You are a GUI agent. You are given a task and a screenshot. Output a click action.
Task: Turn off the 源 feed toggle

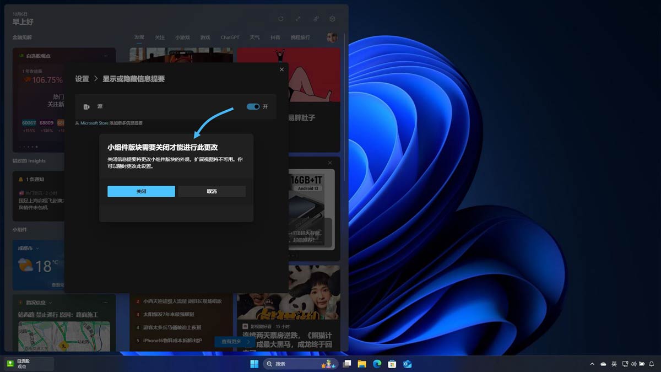[253, 106]
